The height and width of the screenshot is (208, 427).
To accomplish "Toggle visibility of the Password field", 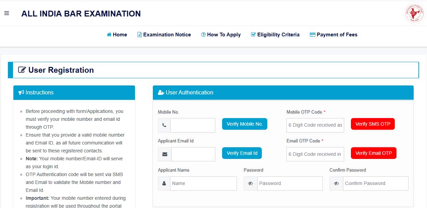I will (251, 183).
